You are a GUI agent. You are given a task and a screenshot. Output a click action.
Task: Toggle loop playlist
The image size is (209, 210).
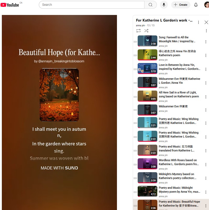pos(138,31)
